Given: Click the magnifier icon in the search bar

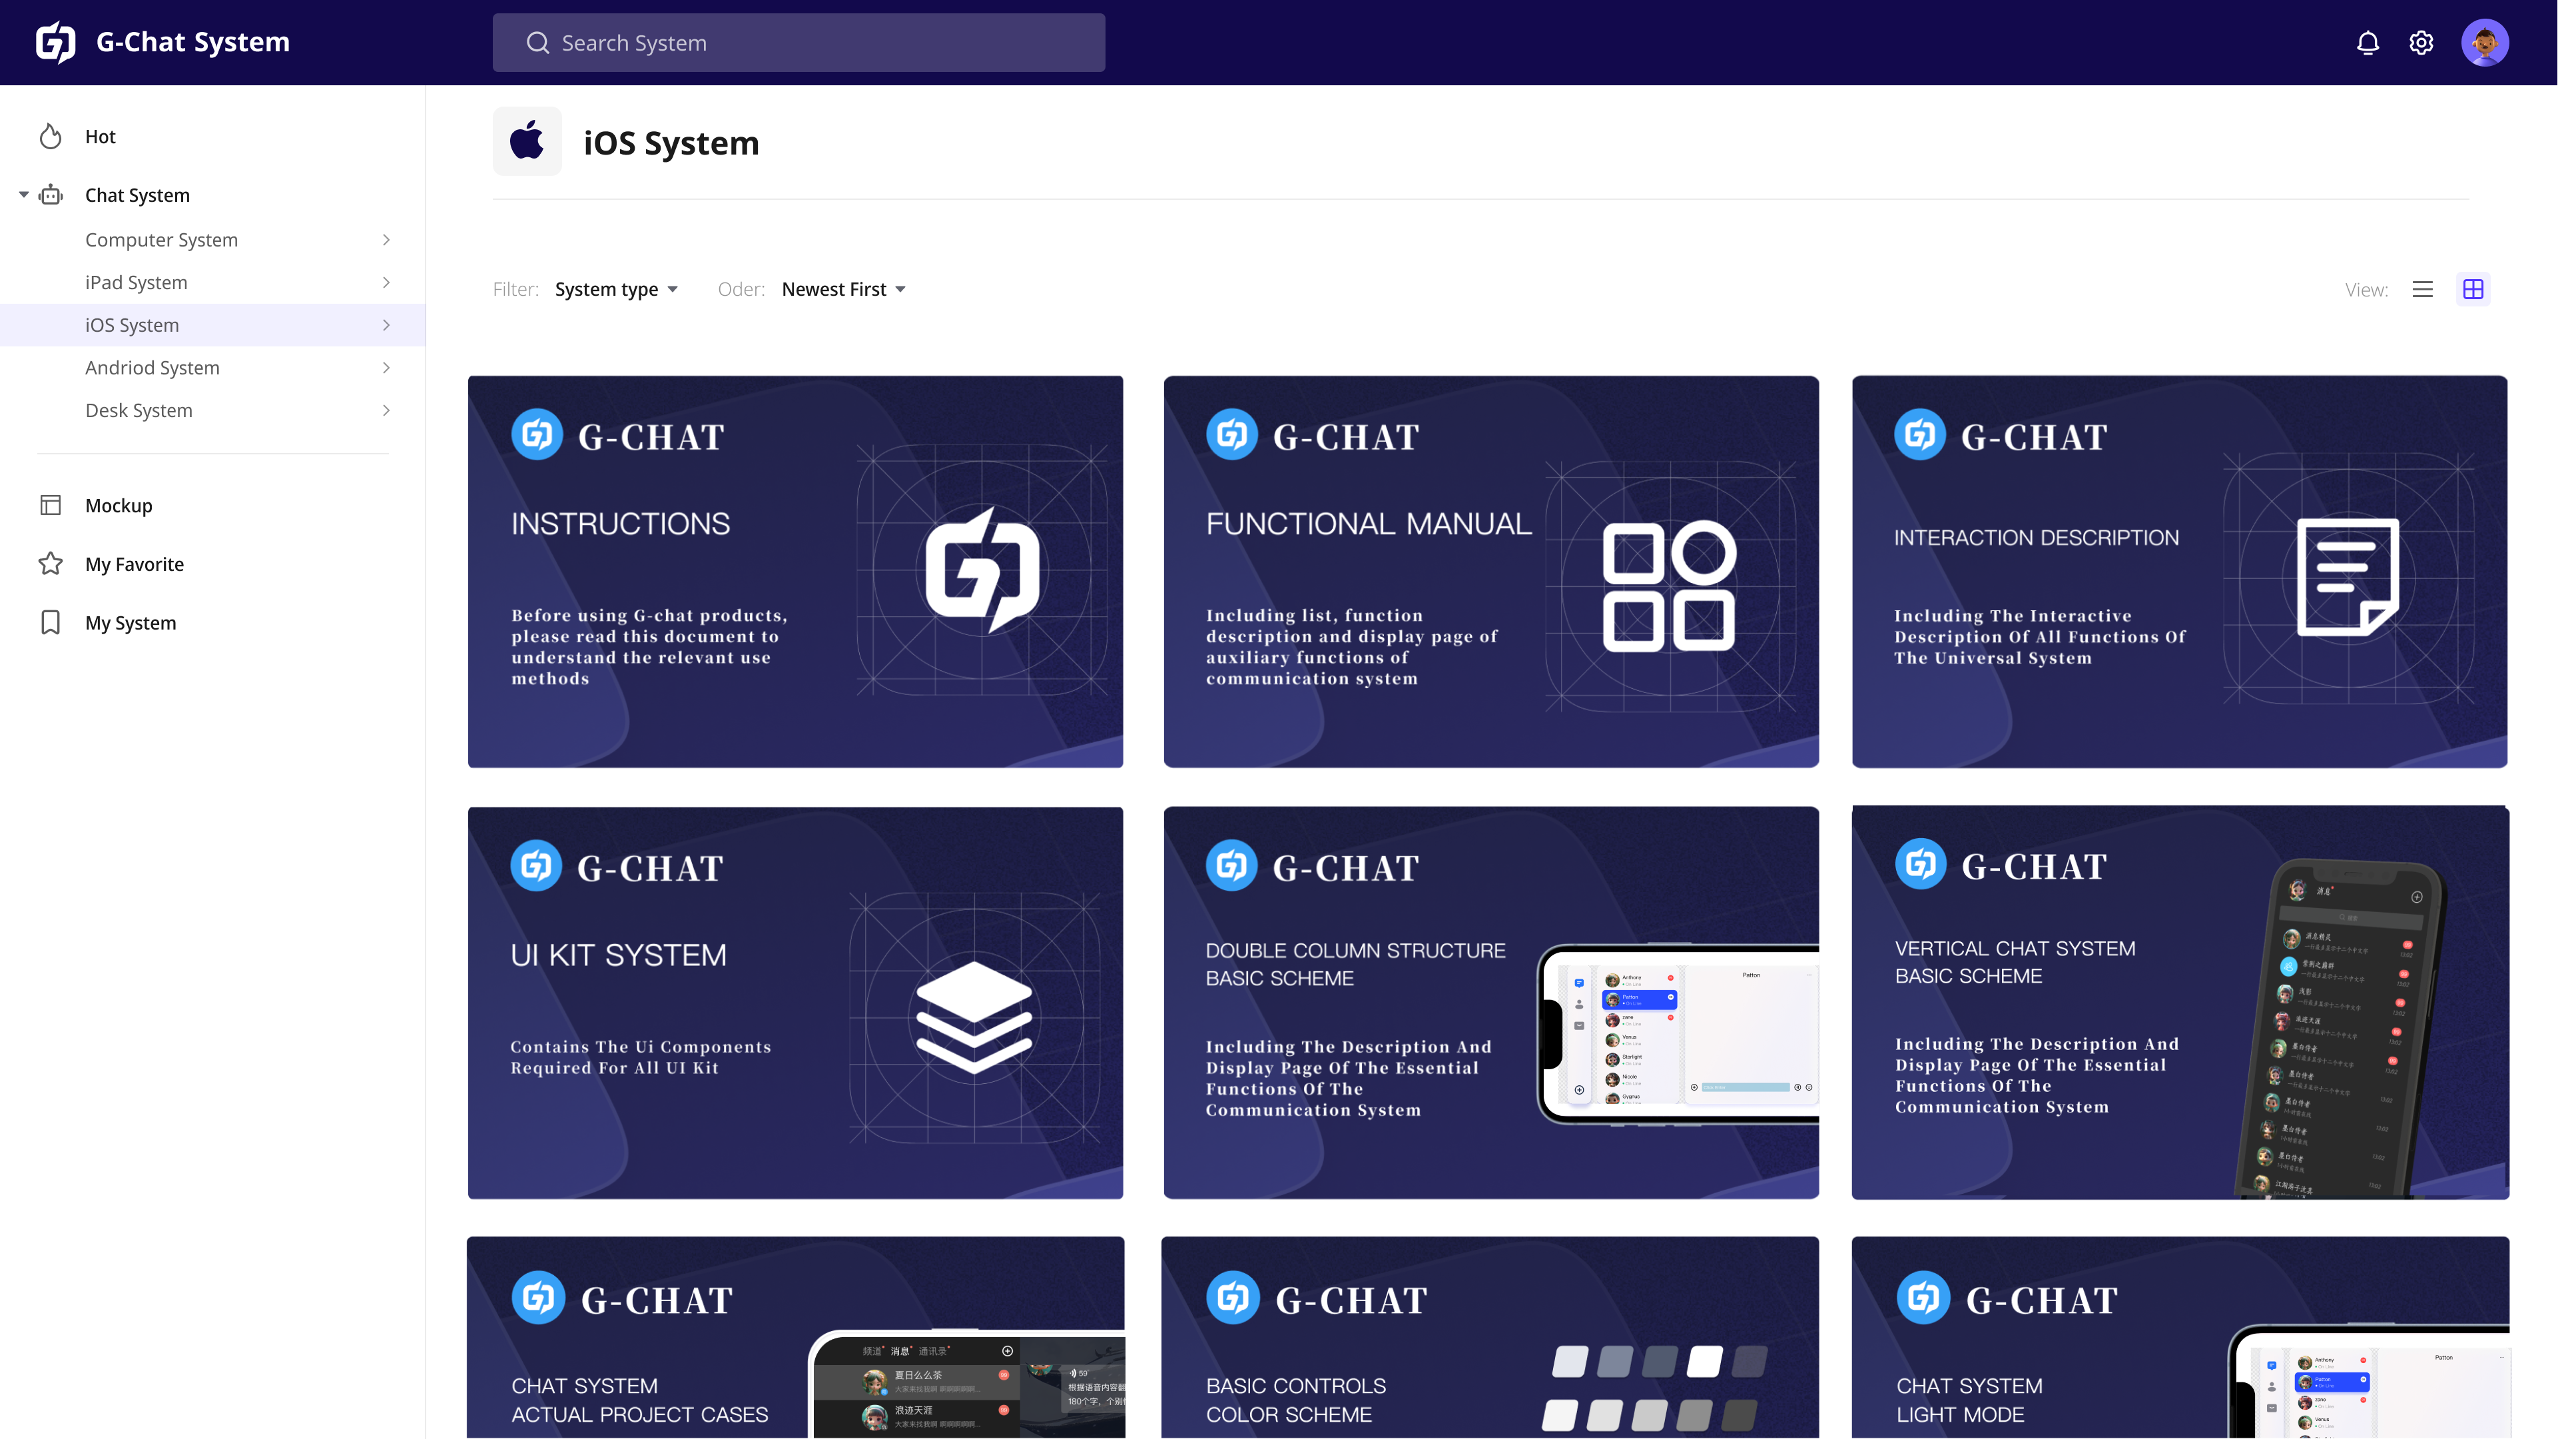Looking at the screenshot, I should 537,42.
